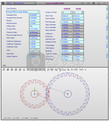111x121 pixels.
Task: Expand the arrow beside pinion Minor Diameter
Action: click(x=61, y=28)
